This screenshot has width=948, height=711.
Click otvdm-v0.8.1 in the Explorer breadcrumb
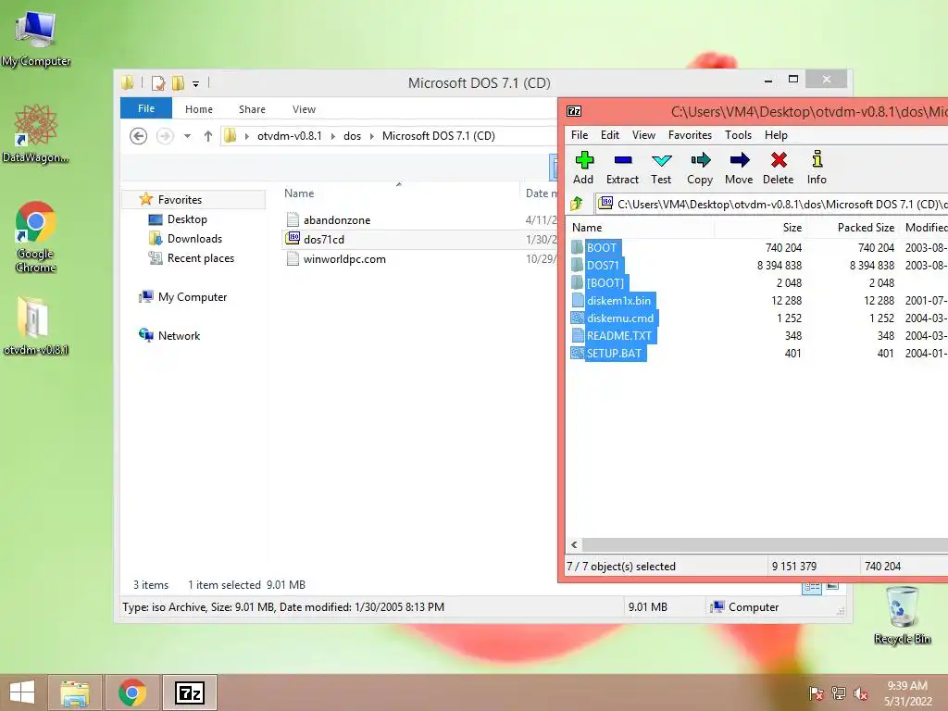[290, 136]
